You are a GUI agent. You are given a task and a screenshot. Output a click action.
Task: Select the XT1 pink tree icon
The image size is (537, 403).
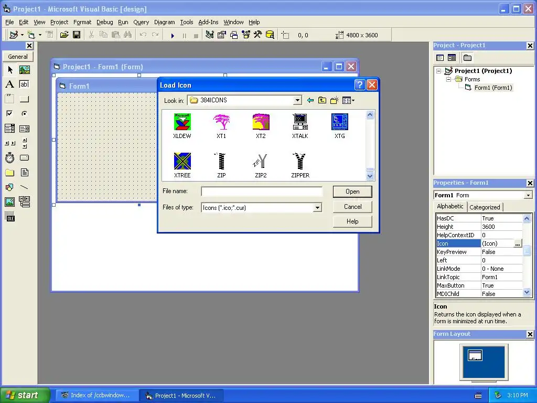(221, 126)
